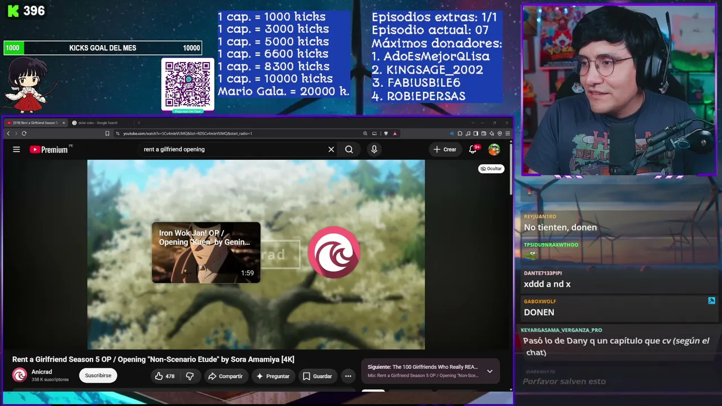Go to YouTube Premium home logo
The height and width of the screenshot is (406, 722).
[49, 149]
